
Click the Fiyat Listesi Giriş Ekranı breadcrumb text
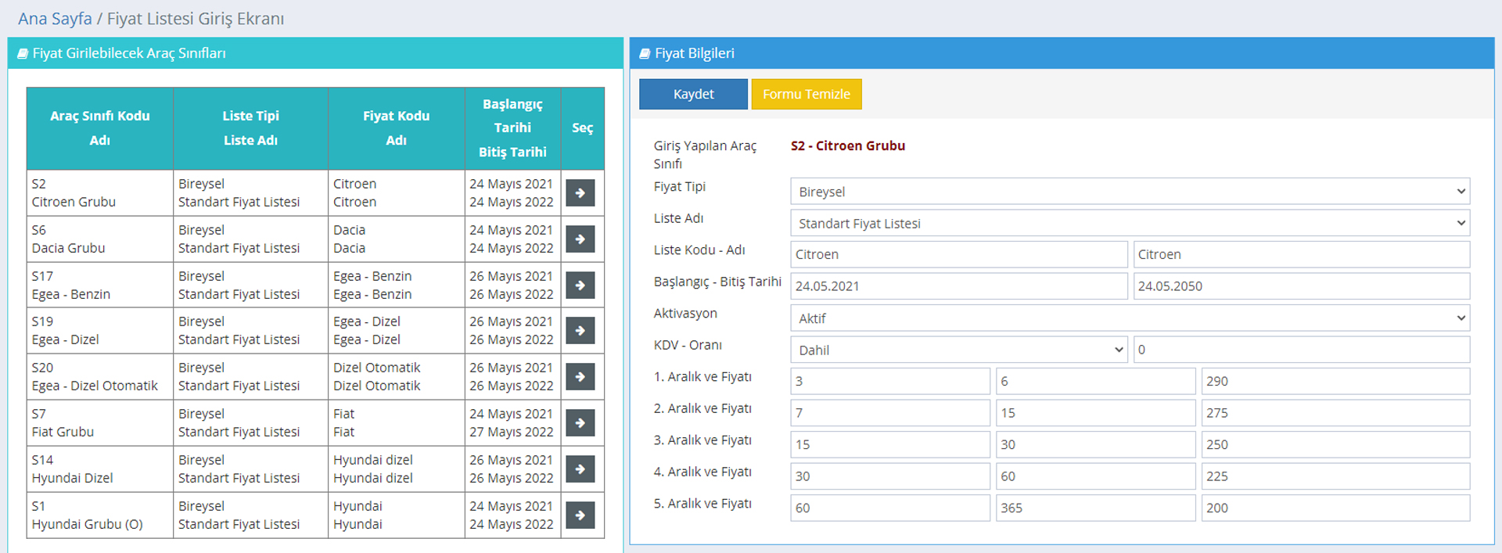point(196,19)
